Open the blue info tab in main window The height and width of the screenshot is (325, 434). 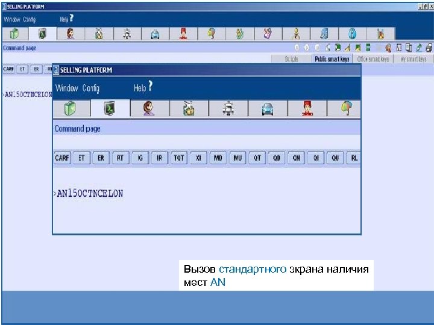(352, 34)
